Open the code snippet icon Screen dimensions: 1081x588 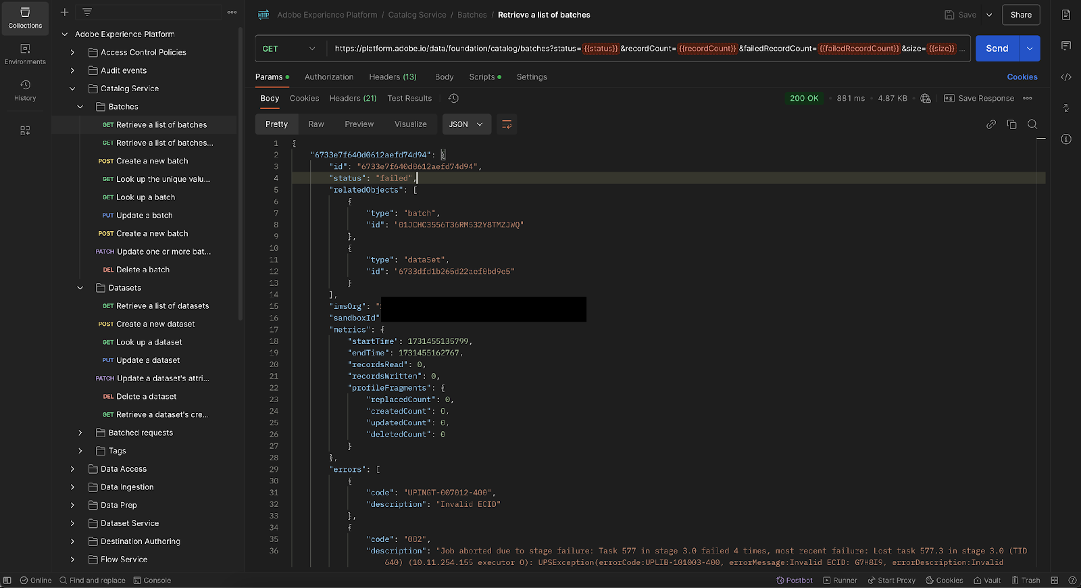coord(1066,77)
